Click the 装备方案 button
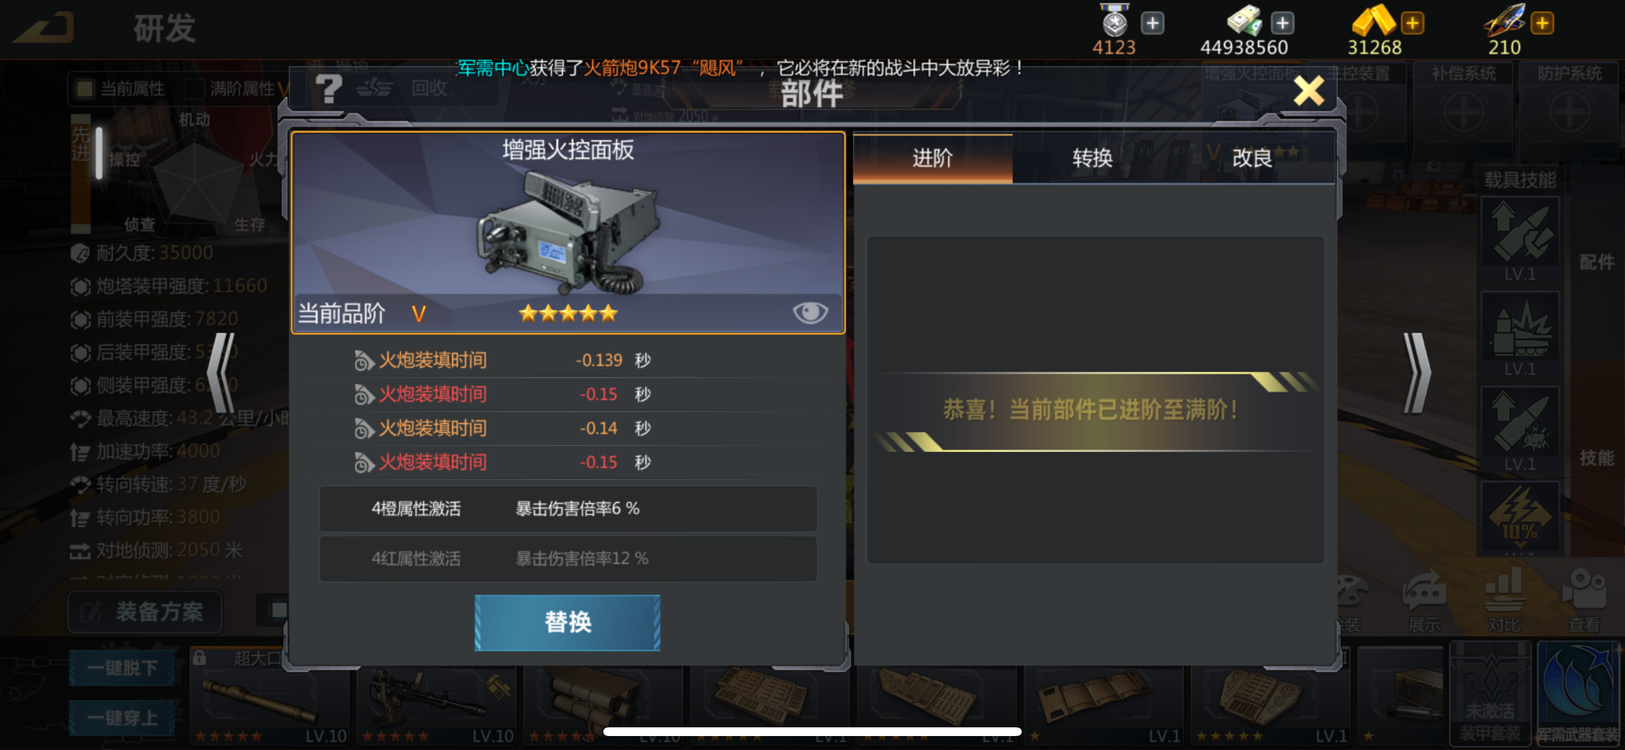The width and height of the screenshot is (1625, 750). coord(145,611)
